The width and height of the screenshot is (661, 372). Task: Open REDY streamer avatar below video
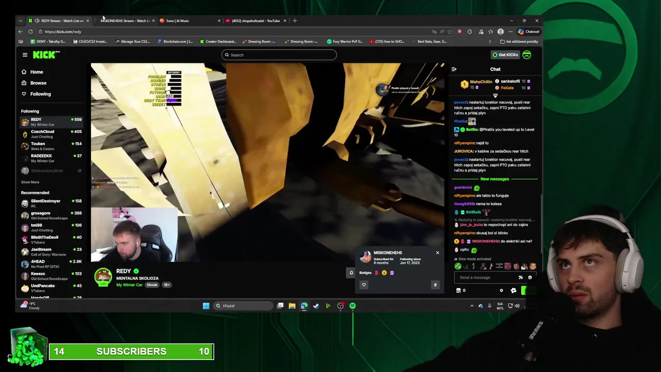(x=103, y=277)
